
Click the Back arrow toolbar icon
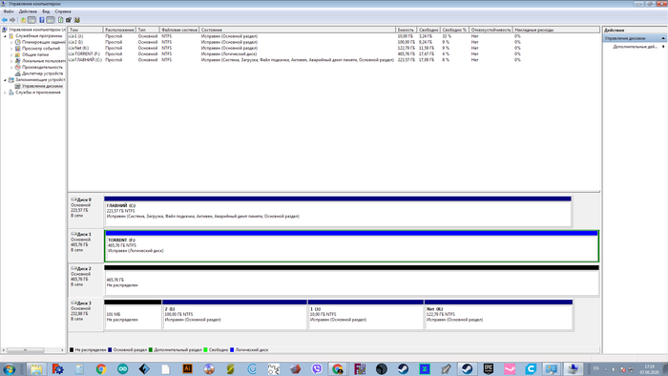[5, 20]
